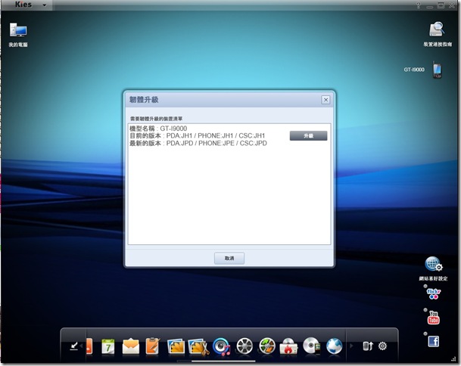This screenshot has width=461, height=366.
Task: Toggle the YouTube service indicator dot
Action: point(425,310)
